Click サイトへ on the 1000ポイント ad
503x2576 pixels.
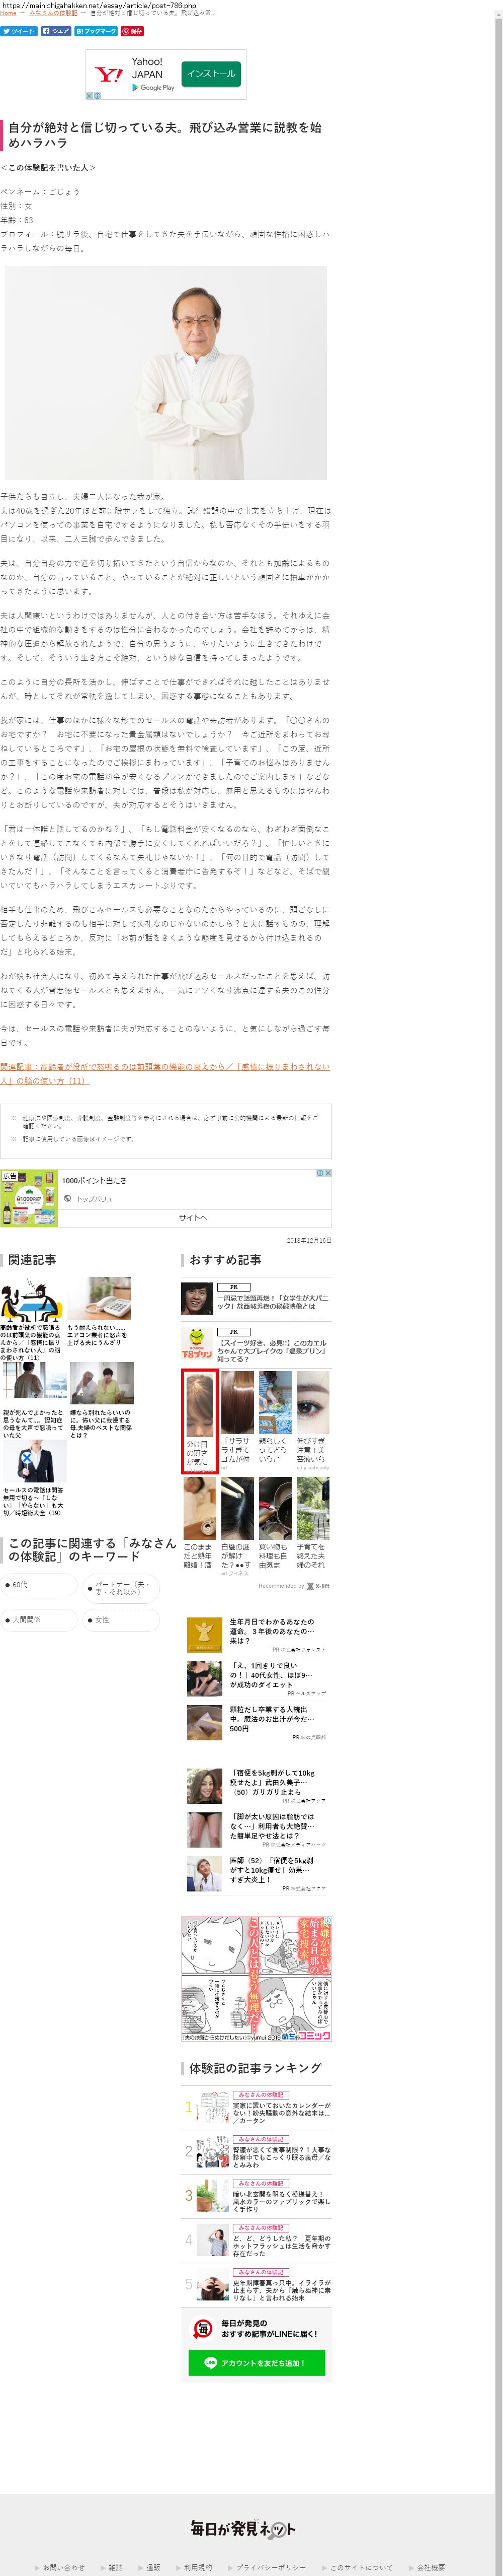pos(194,1217)
